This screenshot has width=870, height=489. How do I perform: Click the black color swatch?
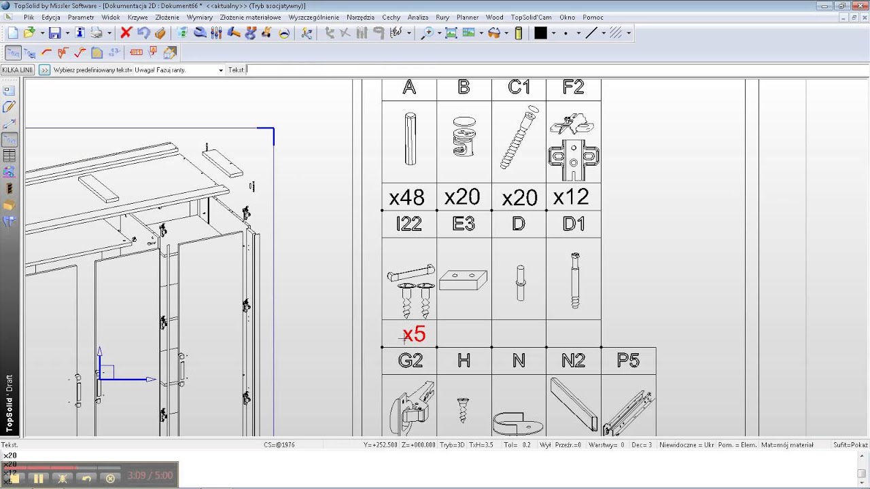pos(540,33)
